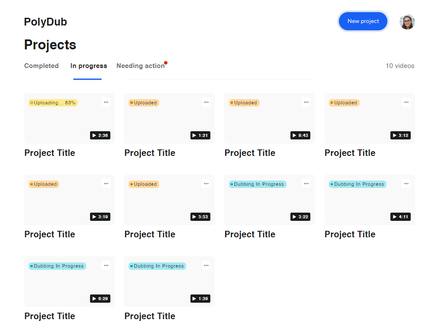Open the ellipsis menu on the 5:53 video card

point(206,184)
